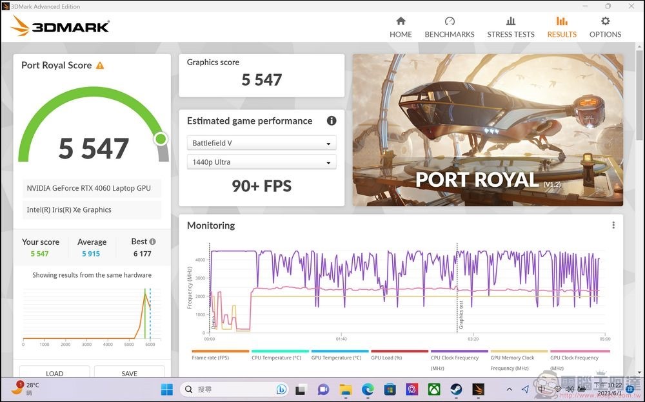The image size is (645, 402).
Task: Toggle the CPU Clock Frequency legend
Action: tap(459, 361)
